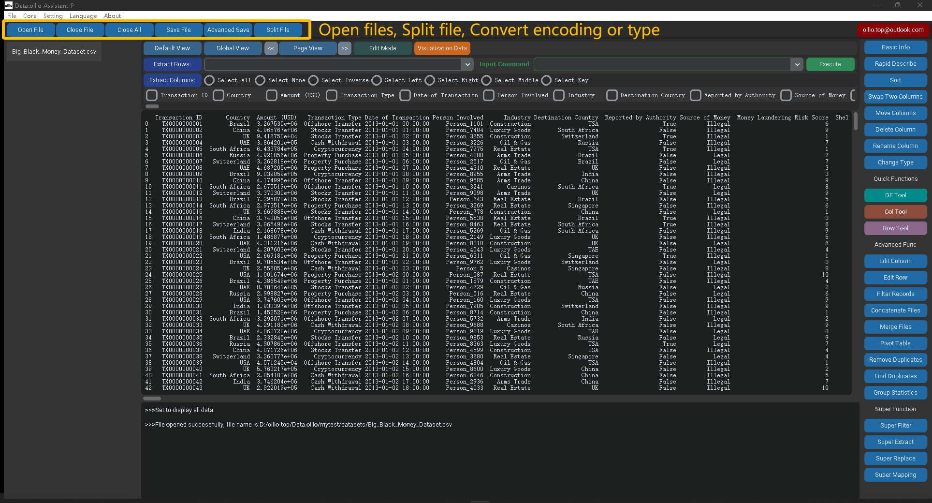Open the Core menu
Image resolution: width=932 pixels, height=503 pixels.
30,16
